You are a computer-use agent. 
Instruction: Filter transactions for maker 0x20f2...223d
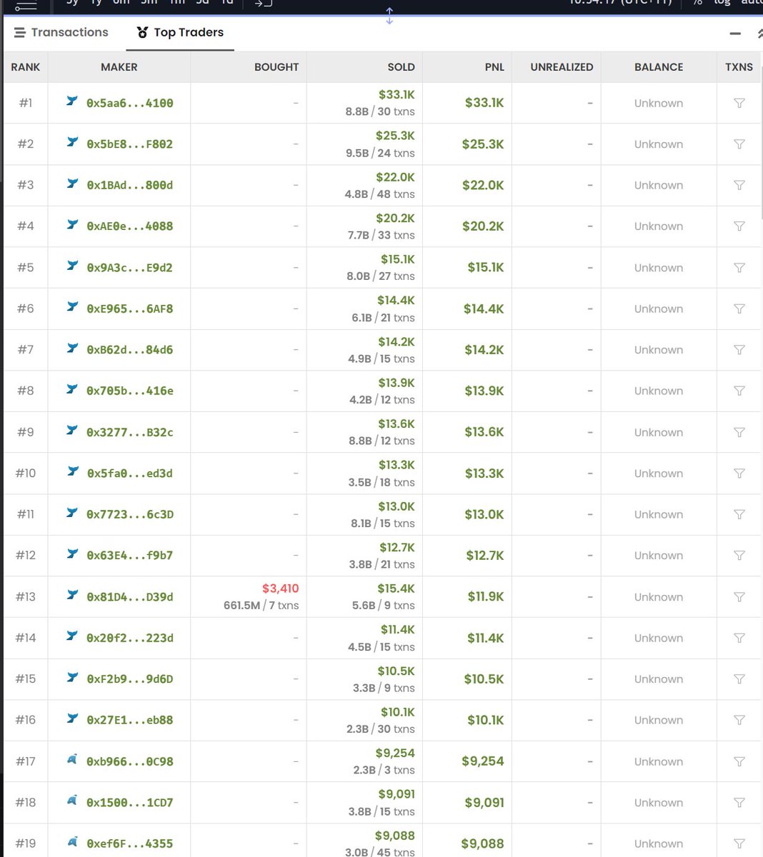(739, 638)
